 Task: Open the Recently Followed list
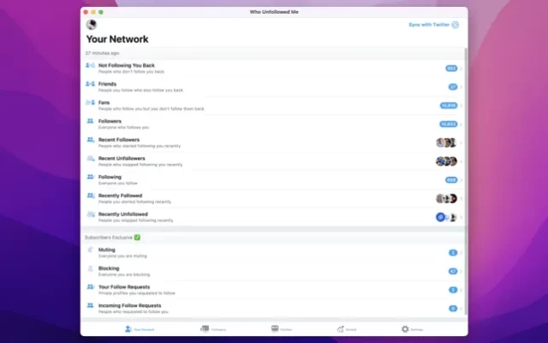click(x=257, y=198)
